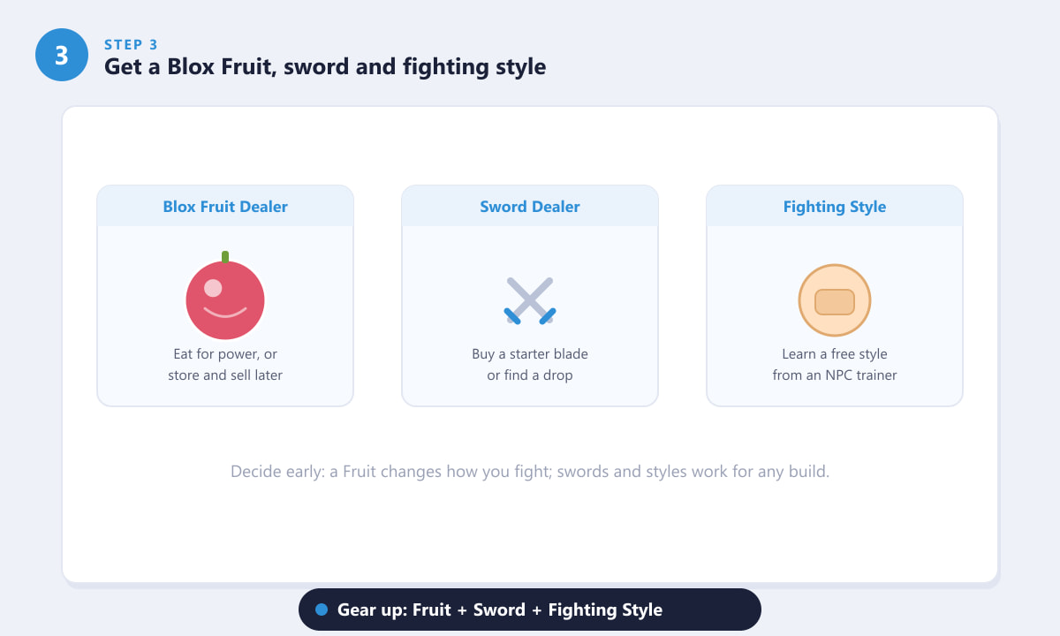Click the blue handle of right sword
The image size is (1060, 636).
[x=548, y=315]
